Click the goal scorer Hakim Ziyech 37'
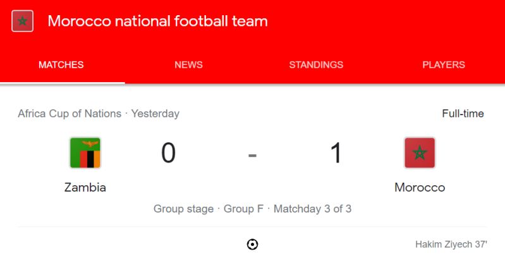505x258 pixels. coord(451,244)
